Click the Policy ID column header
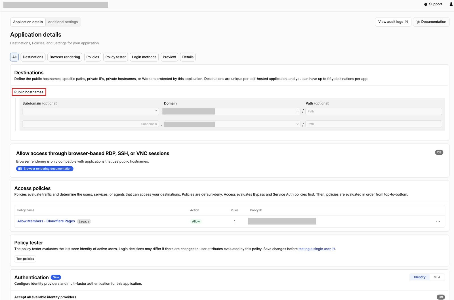This screenshot has width=454, height=300. (256, 210)
